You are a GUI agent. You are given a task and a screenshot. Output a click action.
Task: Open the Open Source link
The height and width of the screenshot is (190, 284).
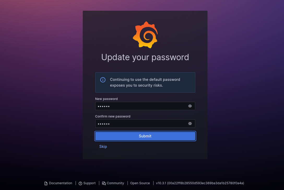click(140, 183)
